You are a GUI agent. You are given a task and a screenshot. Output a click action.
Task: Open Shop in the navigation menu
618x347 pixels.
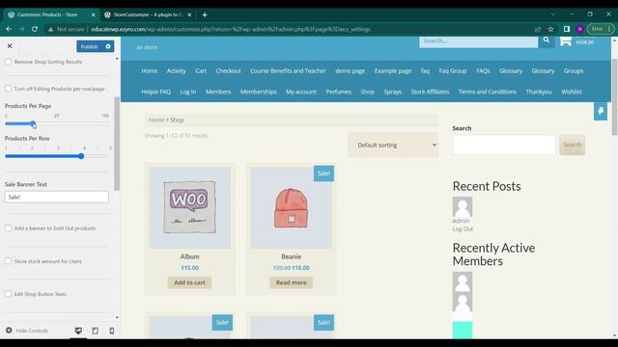tap(367, 92)
